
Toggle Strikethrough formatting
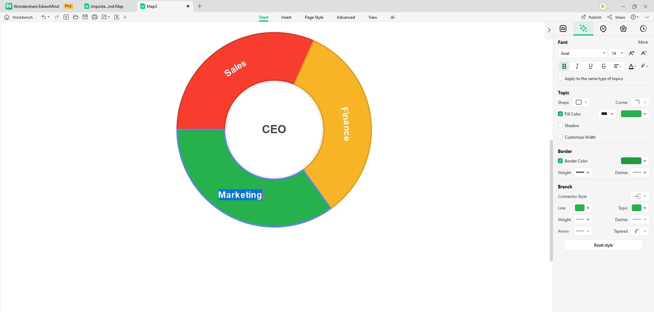pos(604,66)
